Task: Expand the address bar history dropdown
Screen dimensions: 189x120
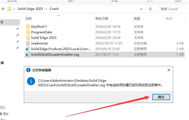Action: coord(141,9)
